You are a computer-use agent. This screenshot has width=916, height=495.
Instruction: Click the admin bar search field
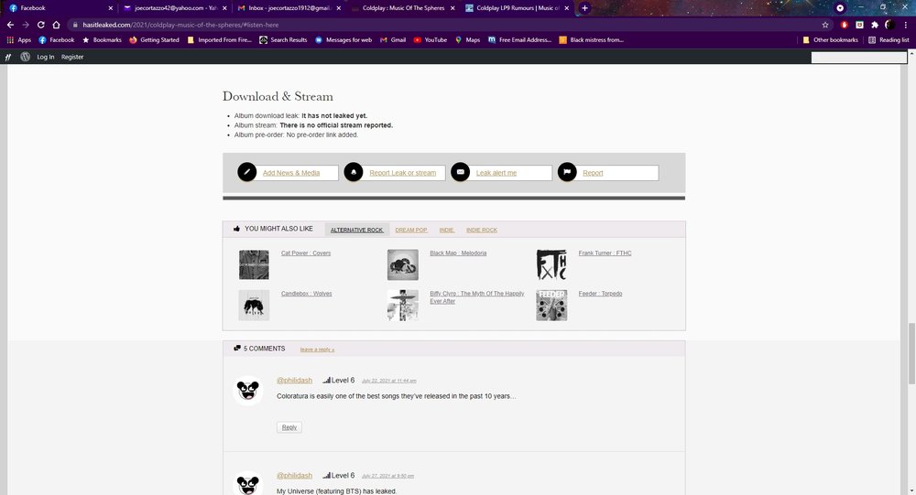click(x=859, y=57)
